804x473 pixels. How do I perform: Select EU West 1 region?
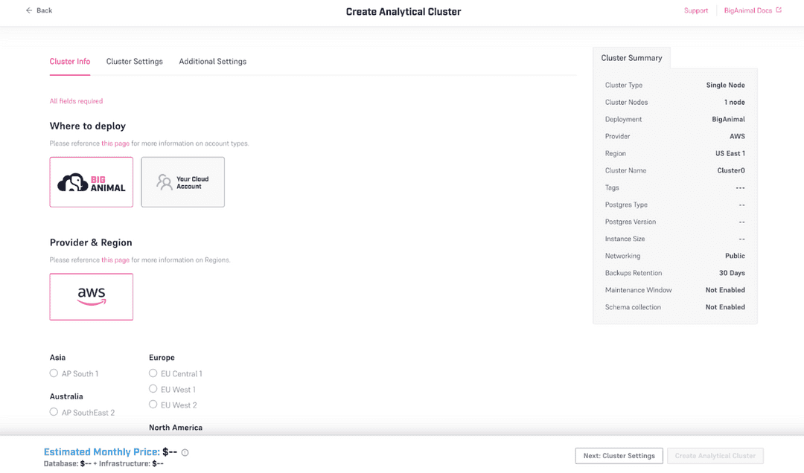pos(153,389)
